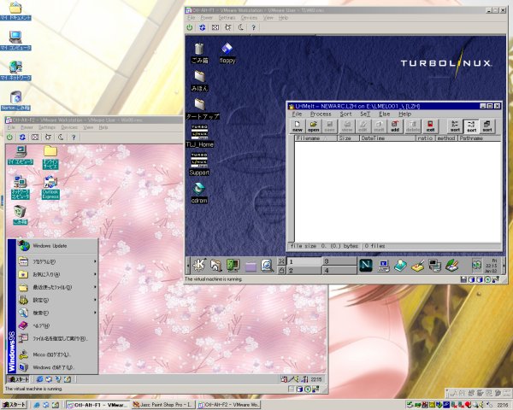Switch to Jasc Paint Shop Pro on the taskbar
The image size is (513, 410).
163,405
